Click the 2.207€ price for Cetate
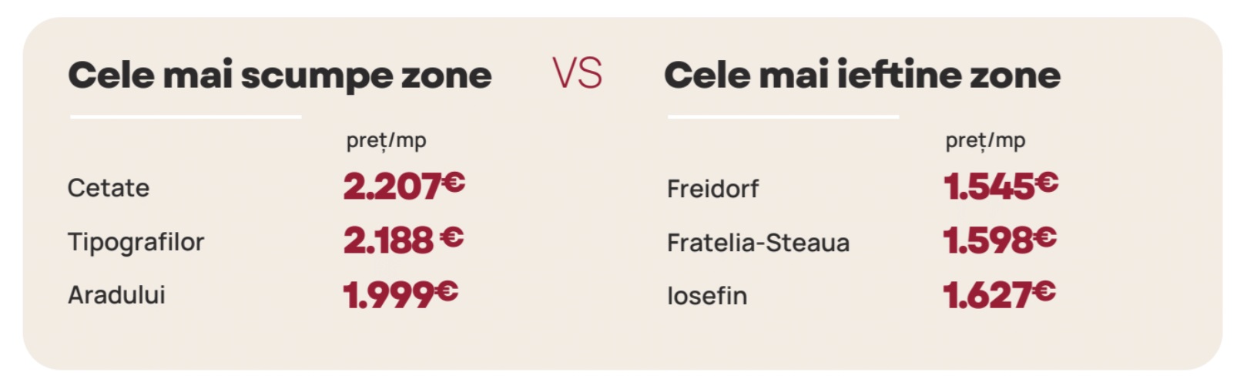The height and width of the screenshot is (376, 1237). click(403, 186)
